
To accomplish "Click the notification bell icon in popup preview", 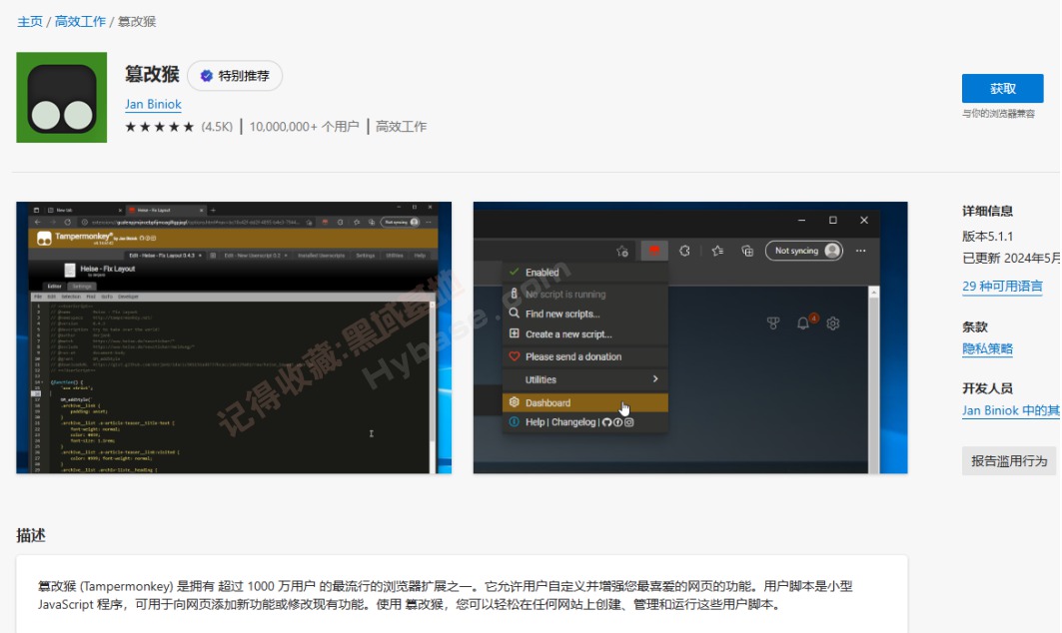I will [x=804, y=322].
